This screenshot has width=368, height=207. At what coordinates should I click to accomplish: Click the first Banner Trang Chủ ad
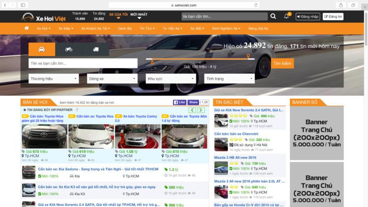(x=316, y=133)
